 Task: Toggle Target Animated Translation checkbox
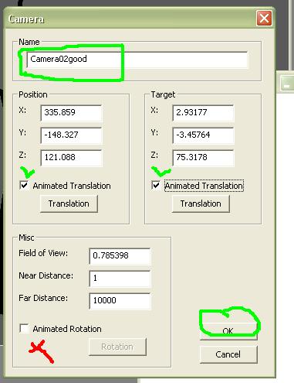[x=156, y=186]
